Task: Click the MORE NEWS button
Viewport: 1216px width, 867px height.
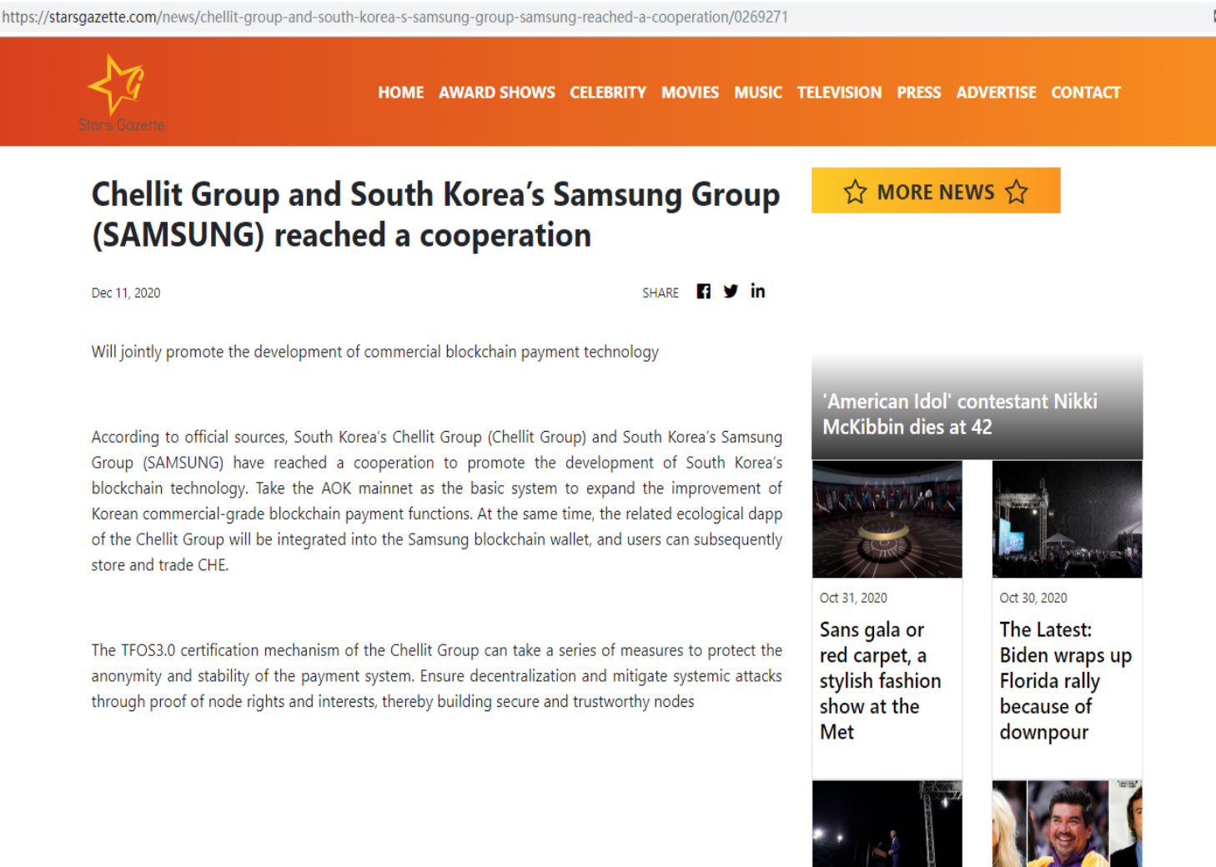Action: (x=936, y=191)
